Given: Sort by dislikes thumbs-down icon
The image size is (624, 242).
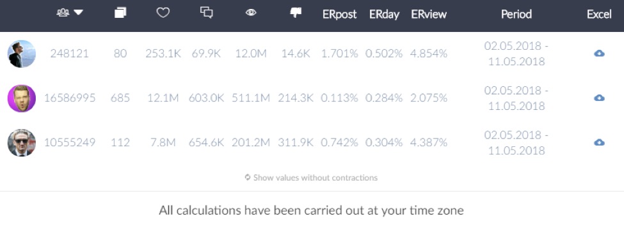Looking at the screenshot, I should [x=296, y=13].
